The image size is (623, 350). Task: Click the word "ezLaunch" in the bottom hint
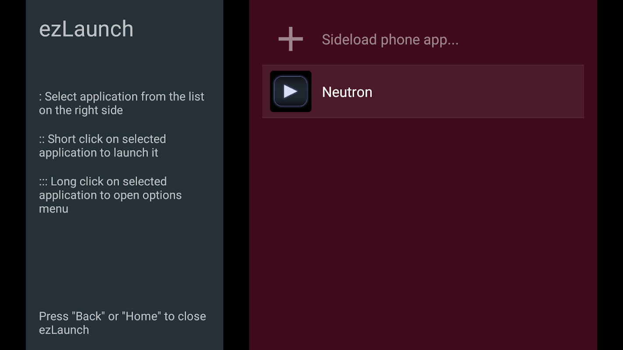pyautogui.click(x=64, y=330)
